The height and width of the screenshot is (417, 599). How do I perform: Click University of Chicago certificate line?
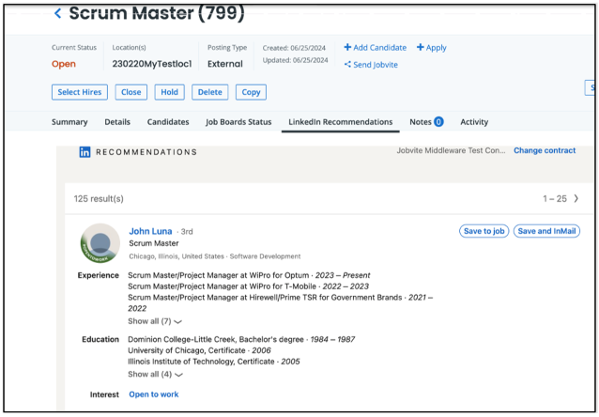coord(199,350)
